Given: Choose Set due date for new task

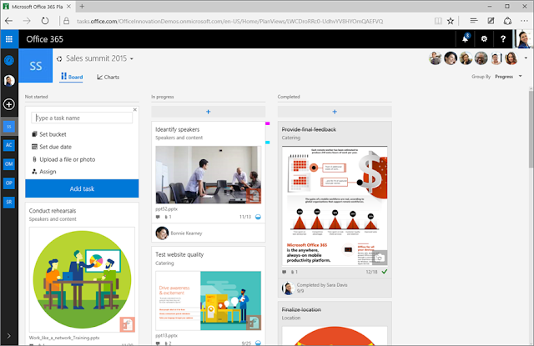Looking at the screenshot, I should [x=52, y=147].
